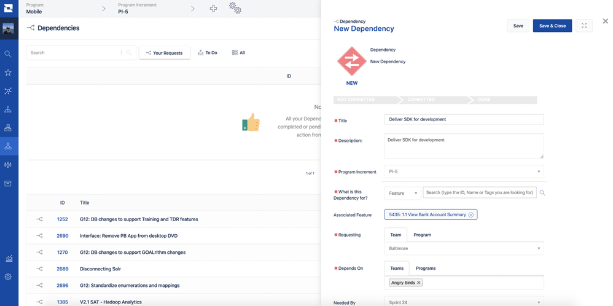Screen dimensions: 613x306
Task: Open the hierarchy tree icon in sidebar
Action: pos(8,109)
